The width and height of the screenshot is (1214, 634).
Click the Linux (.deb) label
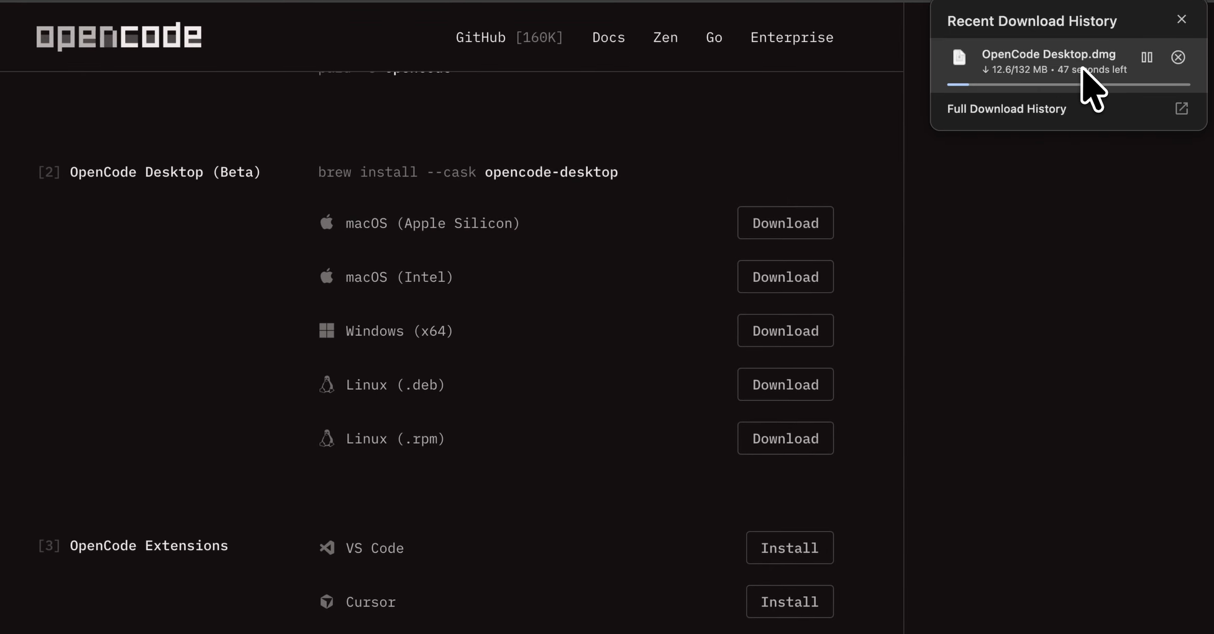pyautogui.click(x=395, y=385)
